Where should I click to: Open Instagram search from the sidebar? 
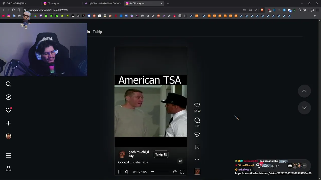coord(9,84)
